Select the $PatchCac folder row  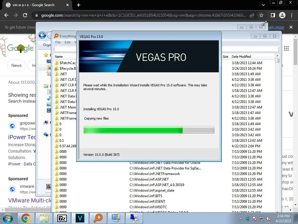pyautogui.click(x=65, y=63)
